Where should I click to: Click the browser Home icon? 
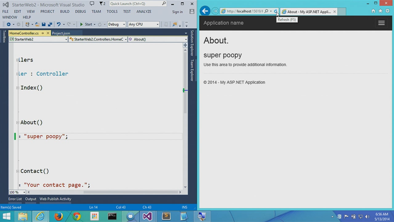373,11
